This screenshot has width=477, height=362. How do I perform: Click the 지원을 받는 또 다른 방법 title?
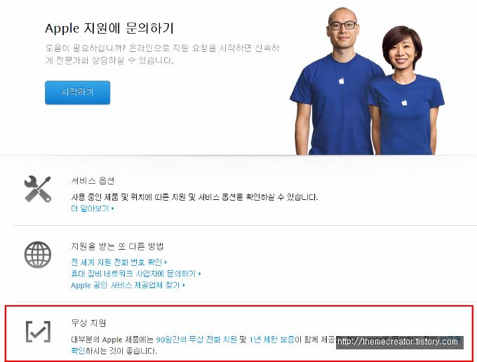117,246
